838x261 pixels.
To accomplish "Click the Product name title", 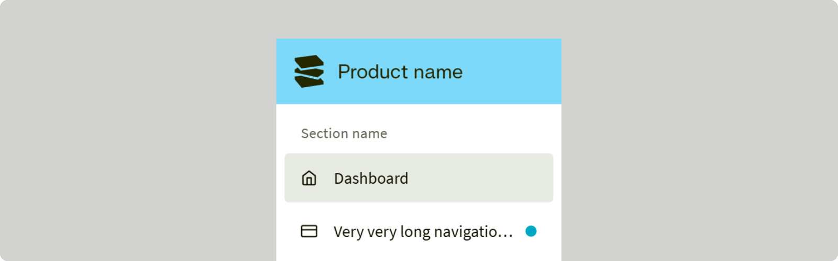I will (400, 72).
